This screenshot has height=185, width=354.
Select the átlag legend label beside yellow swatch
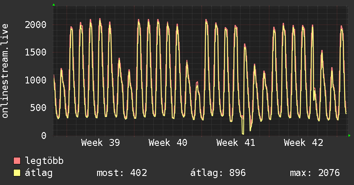click(x=39, y=173)
